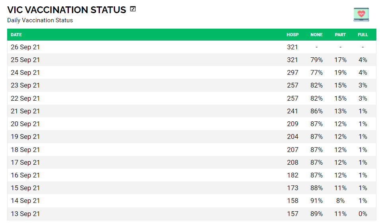The width and height of the screenshot is (380, 224).
Task: Click the FULL column header
Action: point(362,35)
